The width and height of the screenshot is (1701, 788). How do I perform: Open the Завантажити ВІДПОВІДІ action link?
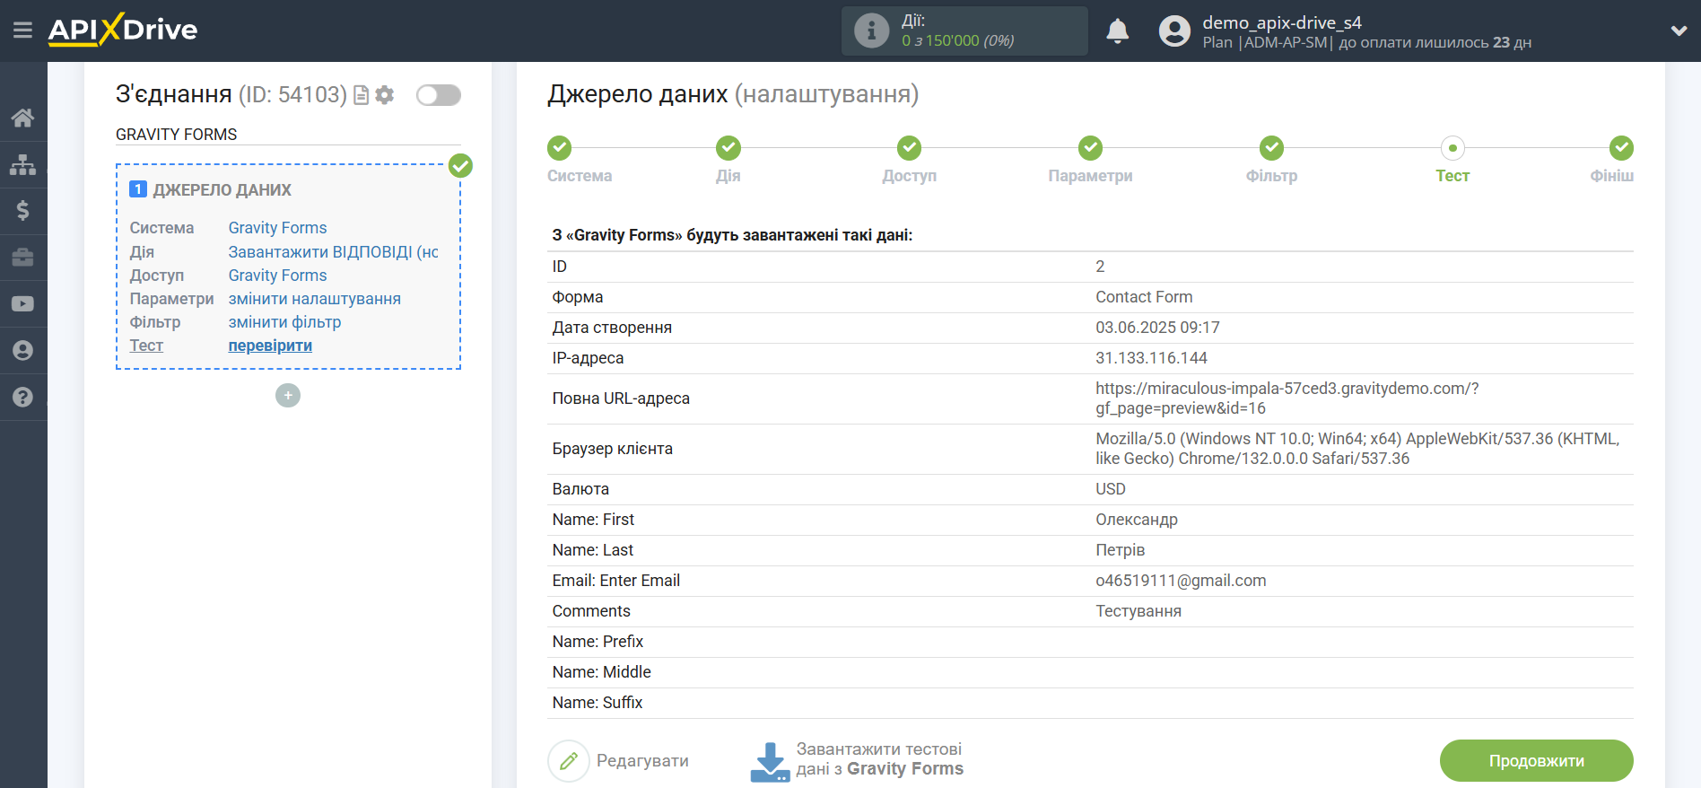tap(333, 252)
